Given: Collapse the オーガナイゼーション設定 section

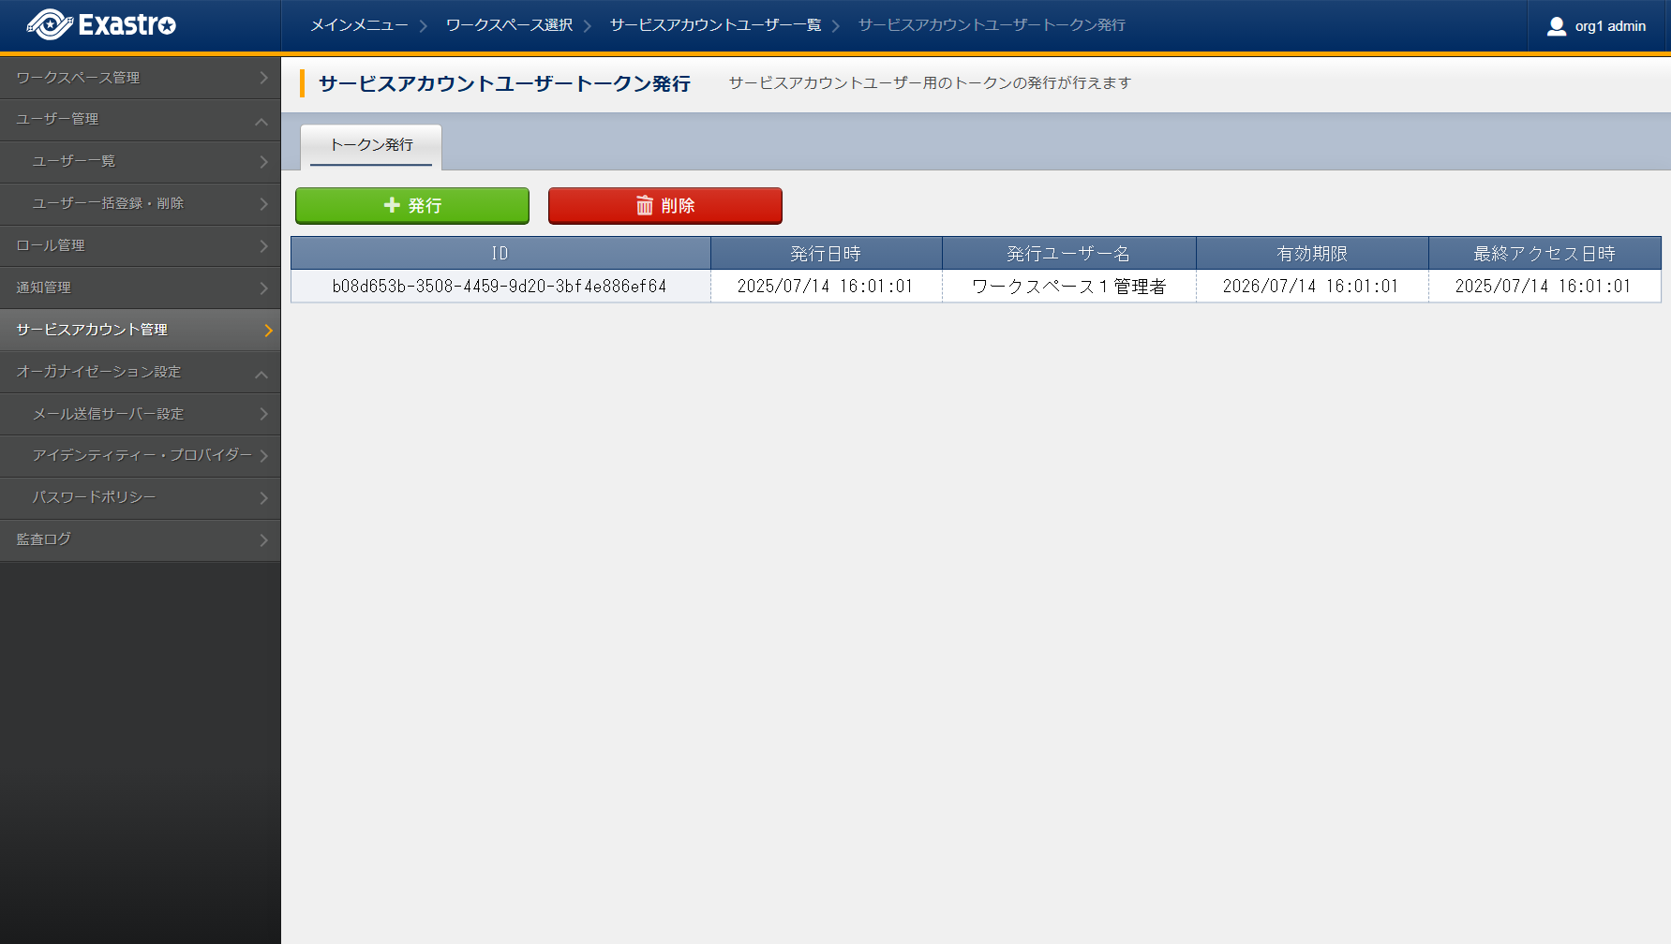Looking at the screenshot, I should pyautogui.click(x=261, y=374).
